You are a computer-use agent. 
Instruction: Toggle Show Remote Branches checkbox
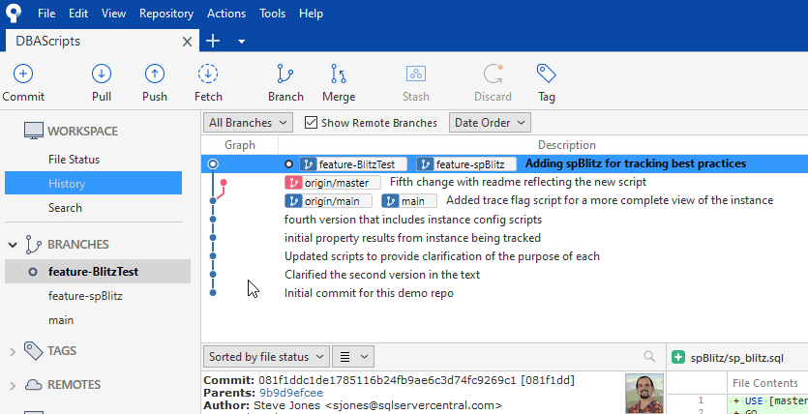point(311,123)
